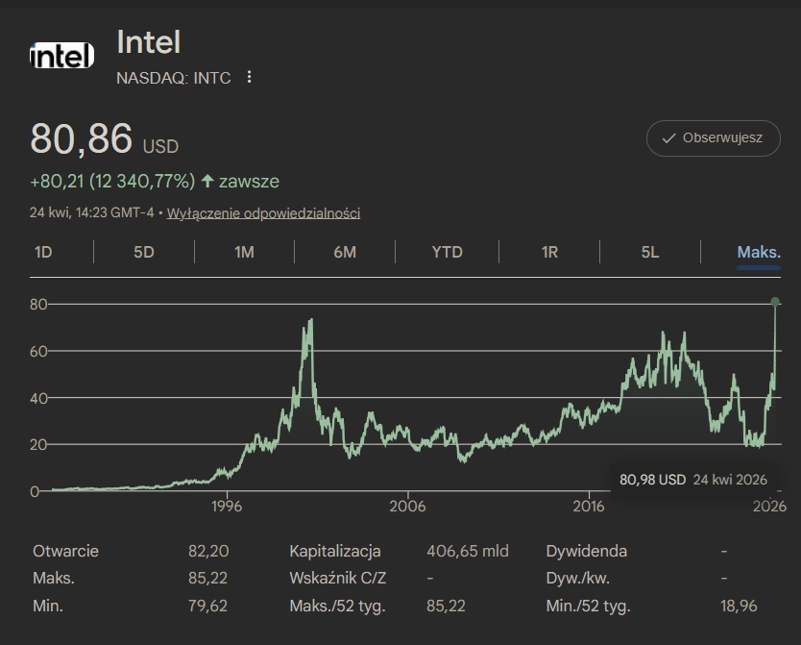This screenshot has height=645, width=801.
Task: Click the Dyw./kw. label
Action: pyautogui.click(x=578, y=578)
